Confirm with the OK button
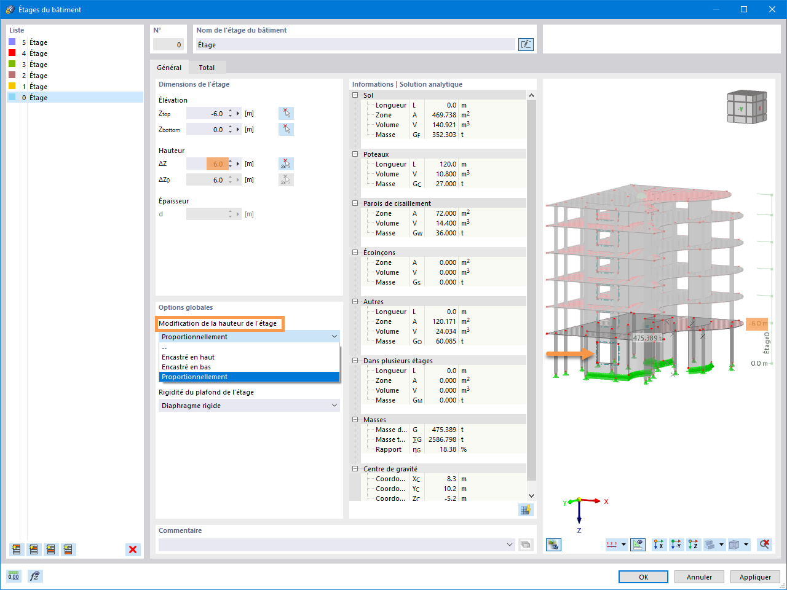The image size is (787, 590). tap(643, 577)
